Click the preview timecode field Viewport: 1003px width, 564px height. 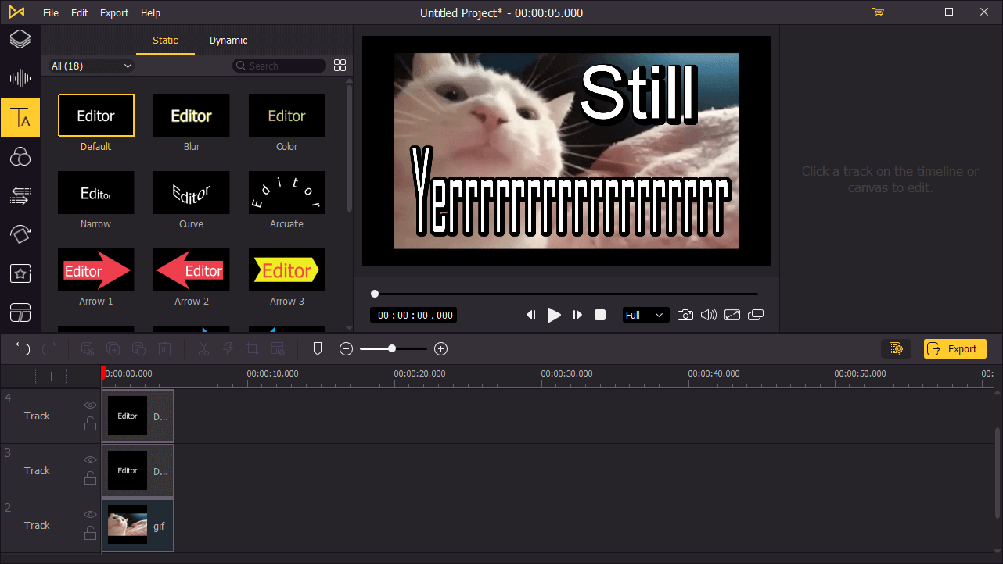414,315
